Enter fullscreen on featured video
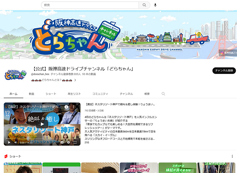Screen dimensions: 237x173 coord(75,142)
